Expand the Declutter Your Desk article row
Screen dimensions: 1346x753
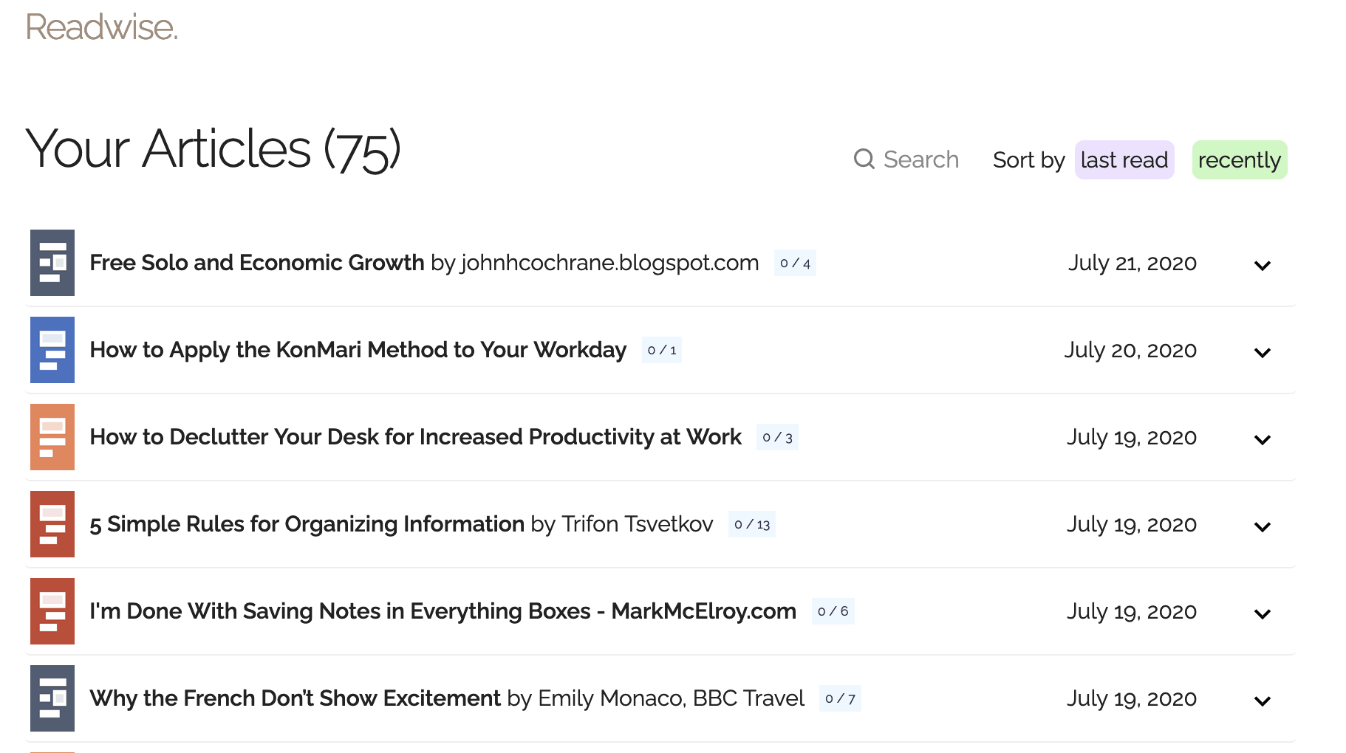click(1262, 439)
